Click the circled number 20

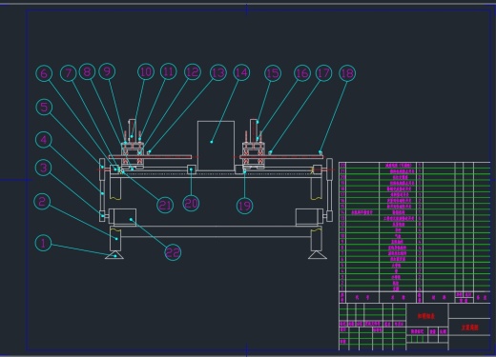click(191, 203)
